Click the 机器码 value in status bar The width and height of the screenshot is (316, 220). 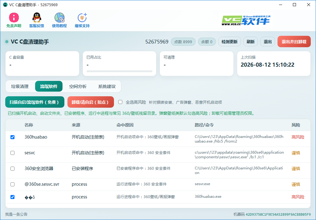[278, 214]
